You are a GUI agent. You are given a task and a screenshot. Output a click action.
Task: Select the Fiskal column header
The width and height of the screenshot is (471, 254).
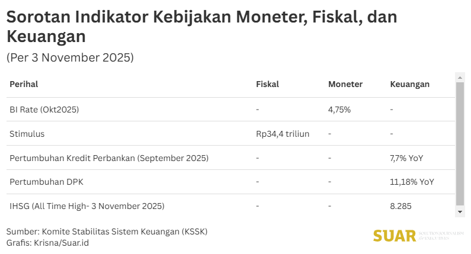(x=267, y=85)
